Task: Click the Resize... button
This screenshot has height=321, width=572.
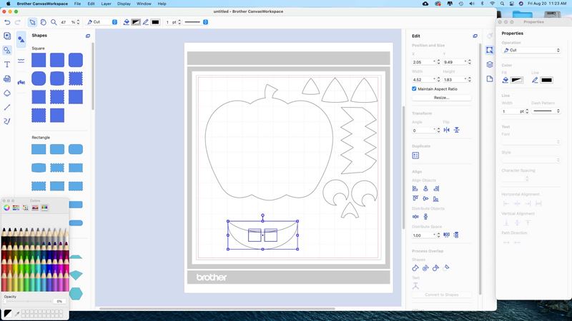Action: [x=441, y=97]
